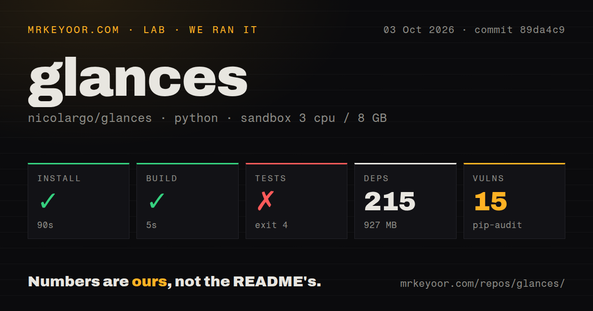This screenshot has height=311, width=593.
Task: Click the exit 4 test result text
Action: click(271, 226)
